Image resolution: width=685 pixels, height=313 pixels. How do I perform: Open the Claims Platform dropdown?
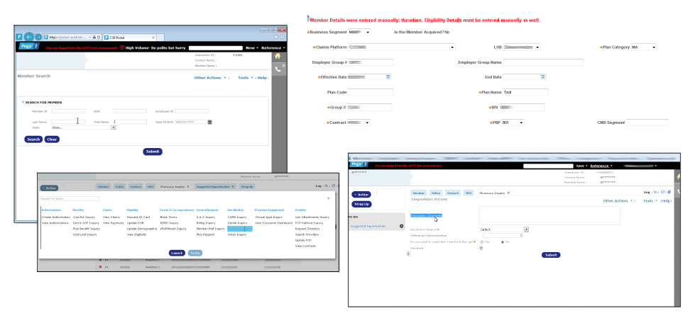pos(402,47)
